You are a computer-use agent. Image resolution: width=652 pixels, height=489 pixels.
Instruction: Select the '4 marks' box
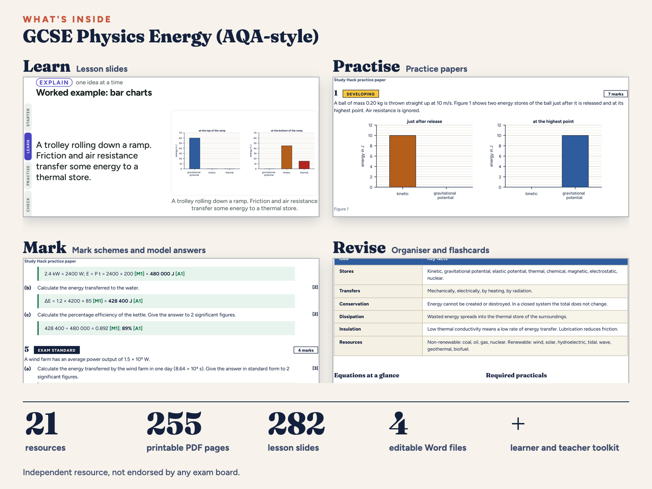(x=306, y=350)
